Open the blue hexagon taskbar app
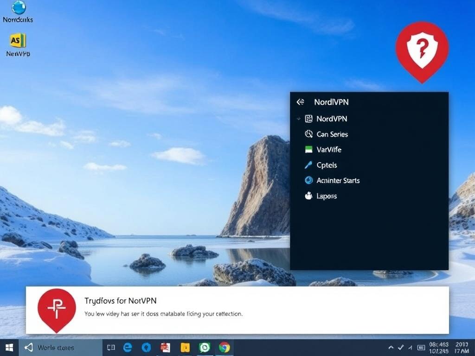475x356 pixels. (x=146, y=348)
